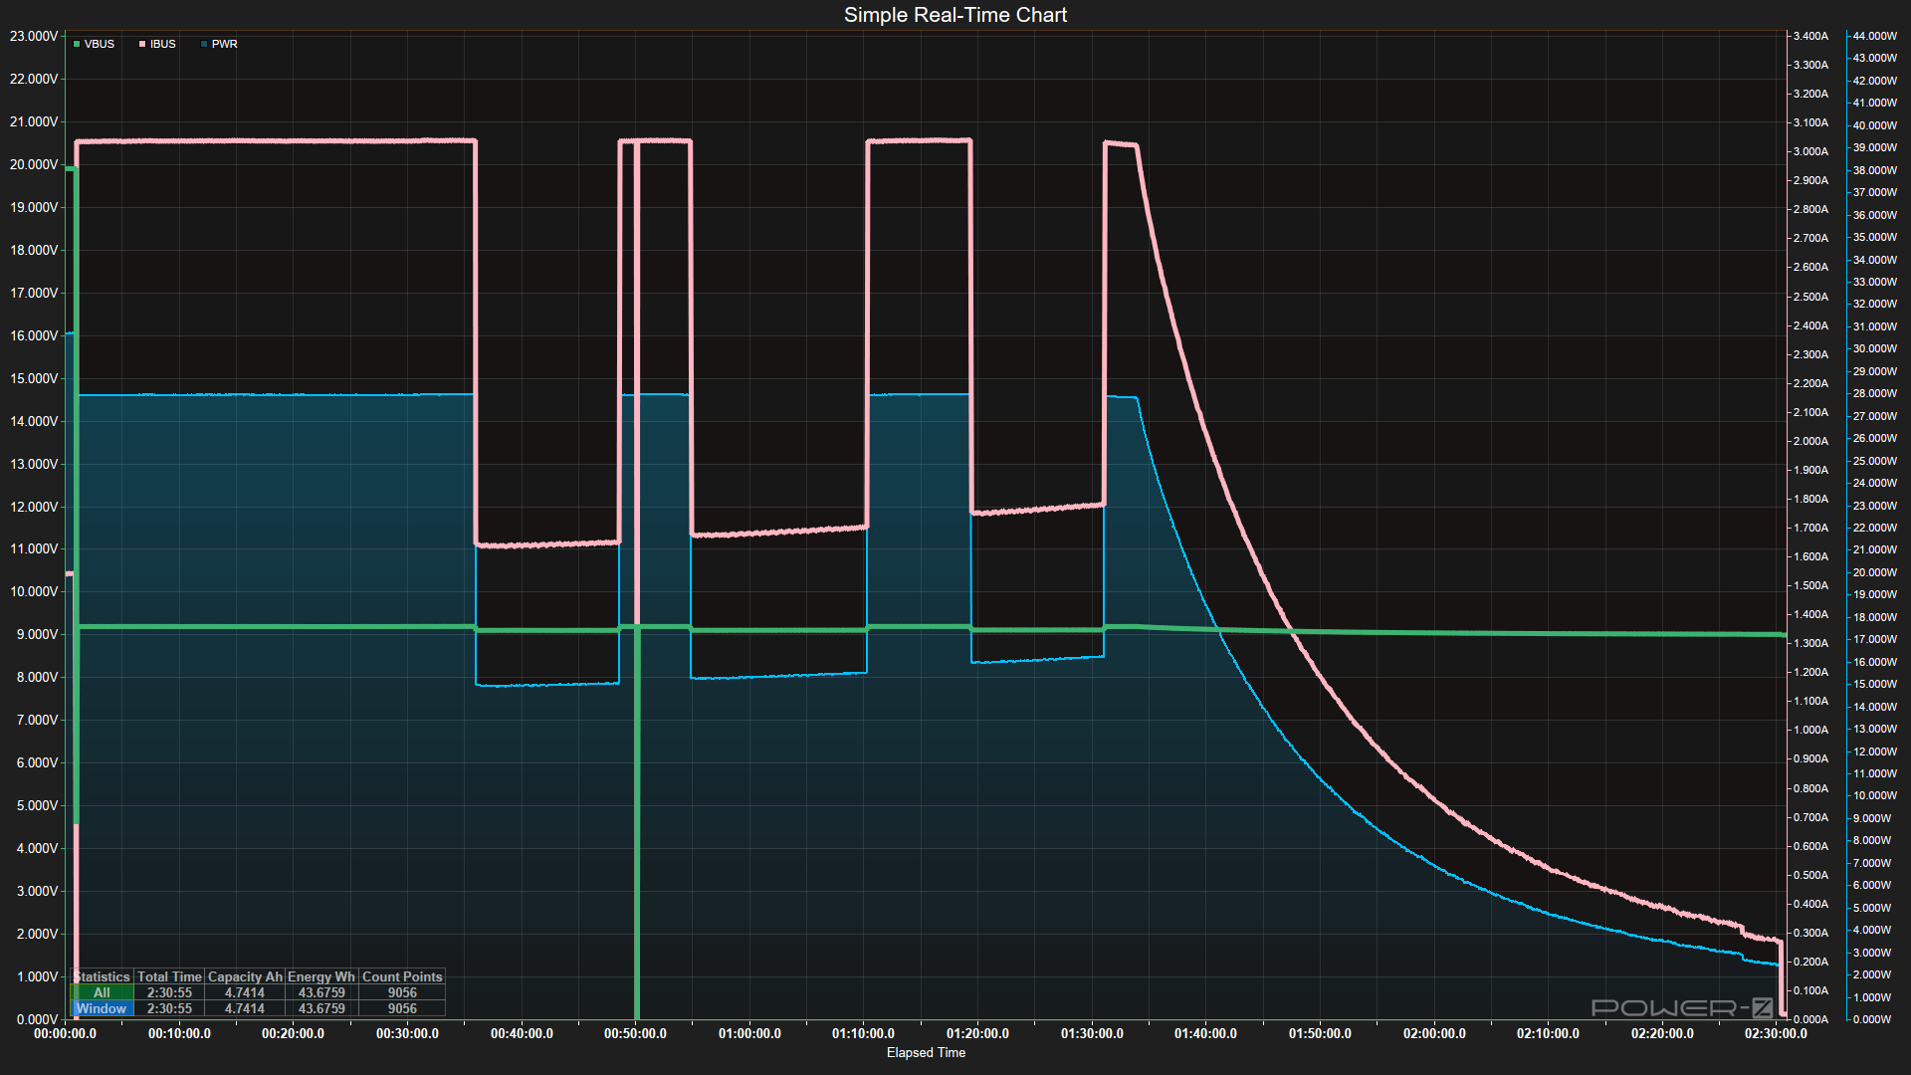1911x1075 pixels.
Task: Click the 'Statistics' table header
Action: [102, 976]
